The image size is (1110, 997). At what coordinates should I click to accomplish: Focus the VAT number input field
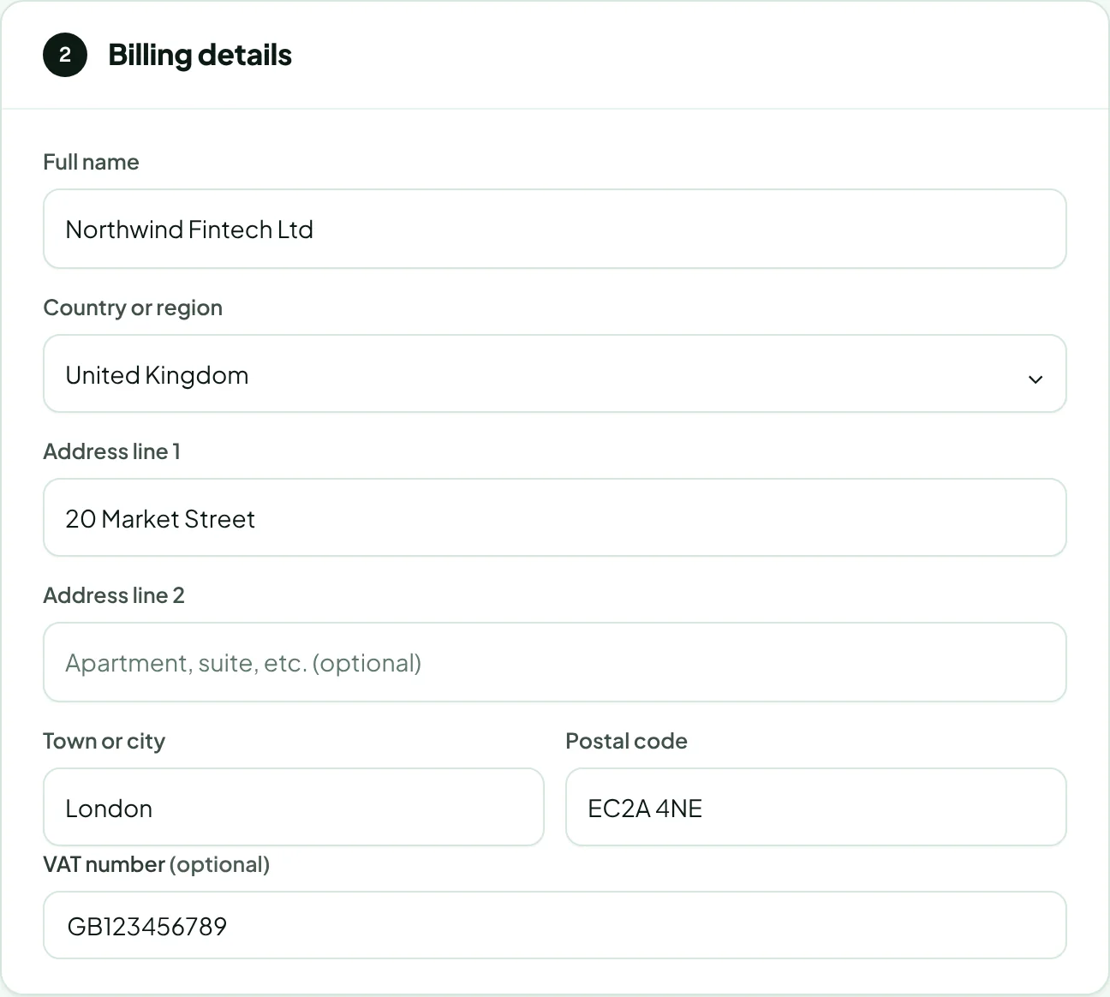click(x=554, y=925)
